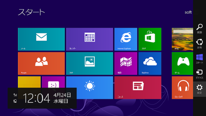The height and width of the screenshot is (116, 206).
Task: Open the Music (ミュージック) headphones tile
Action: [182, 88]
